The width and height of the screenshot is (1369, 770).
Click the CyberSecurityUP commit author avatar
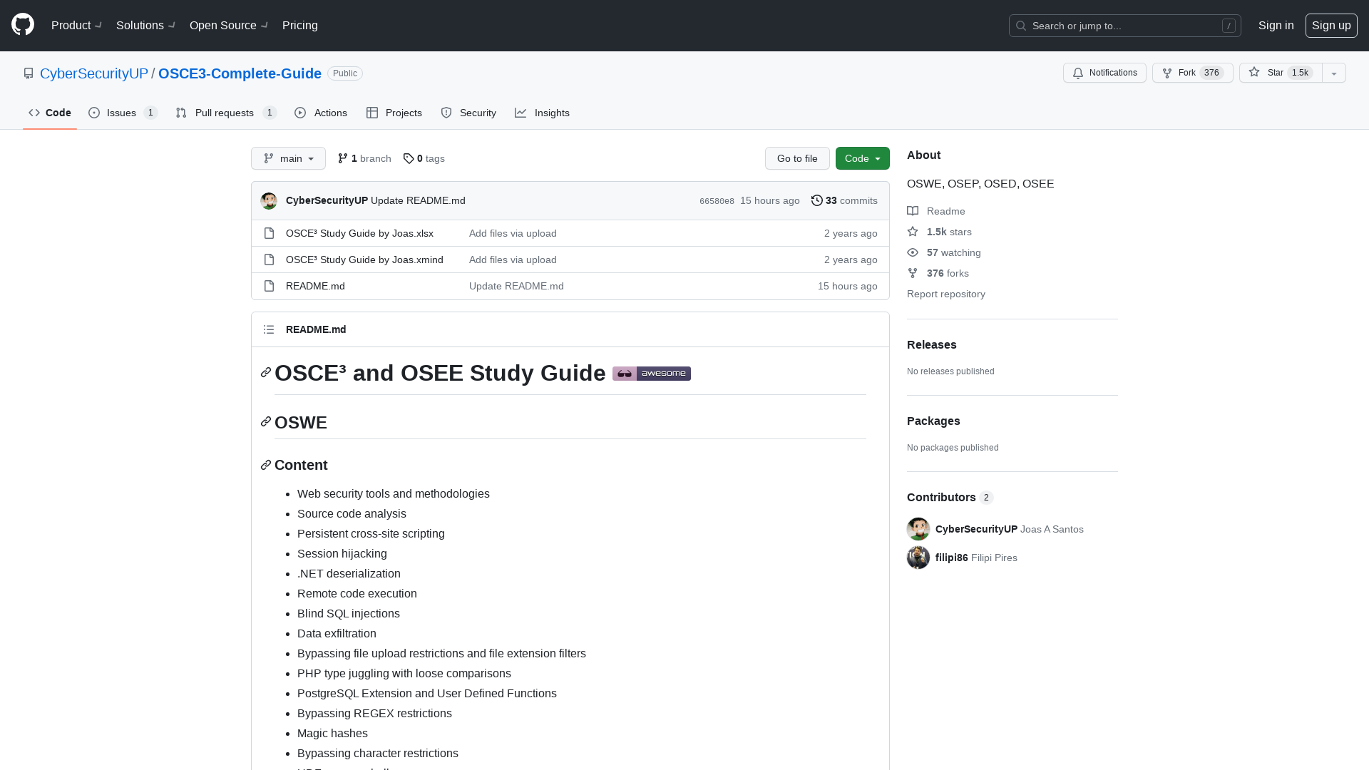coord(269,201)
